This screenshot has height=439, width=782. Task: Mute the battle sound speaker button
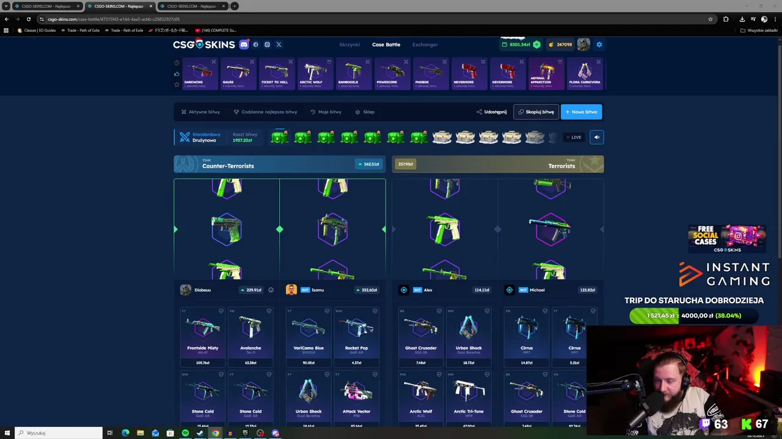coord(597,137)
